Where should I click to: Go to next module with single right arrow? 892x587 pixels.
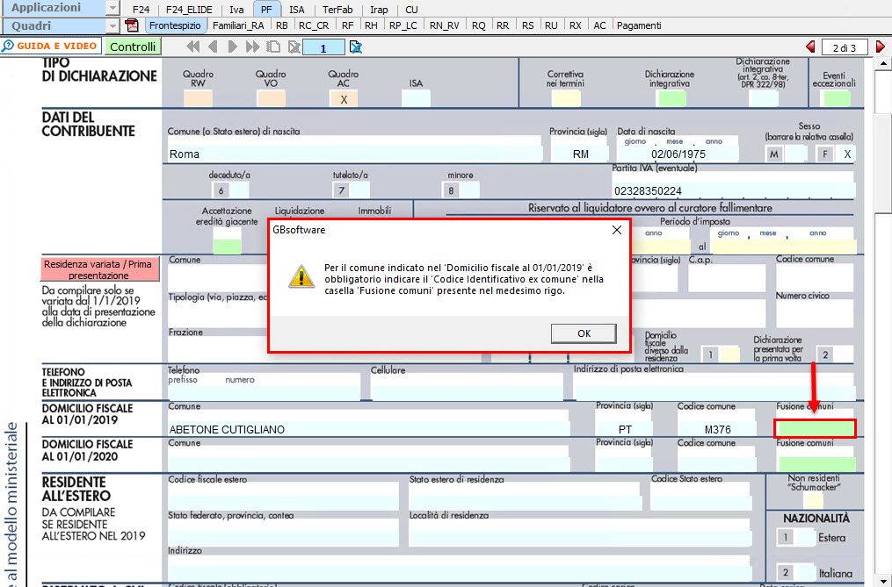233,47
